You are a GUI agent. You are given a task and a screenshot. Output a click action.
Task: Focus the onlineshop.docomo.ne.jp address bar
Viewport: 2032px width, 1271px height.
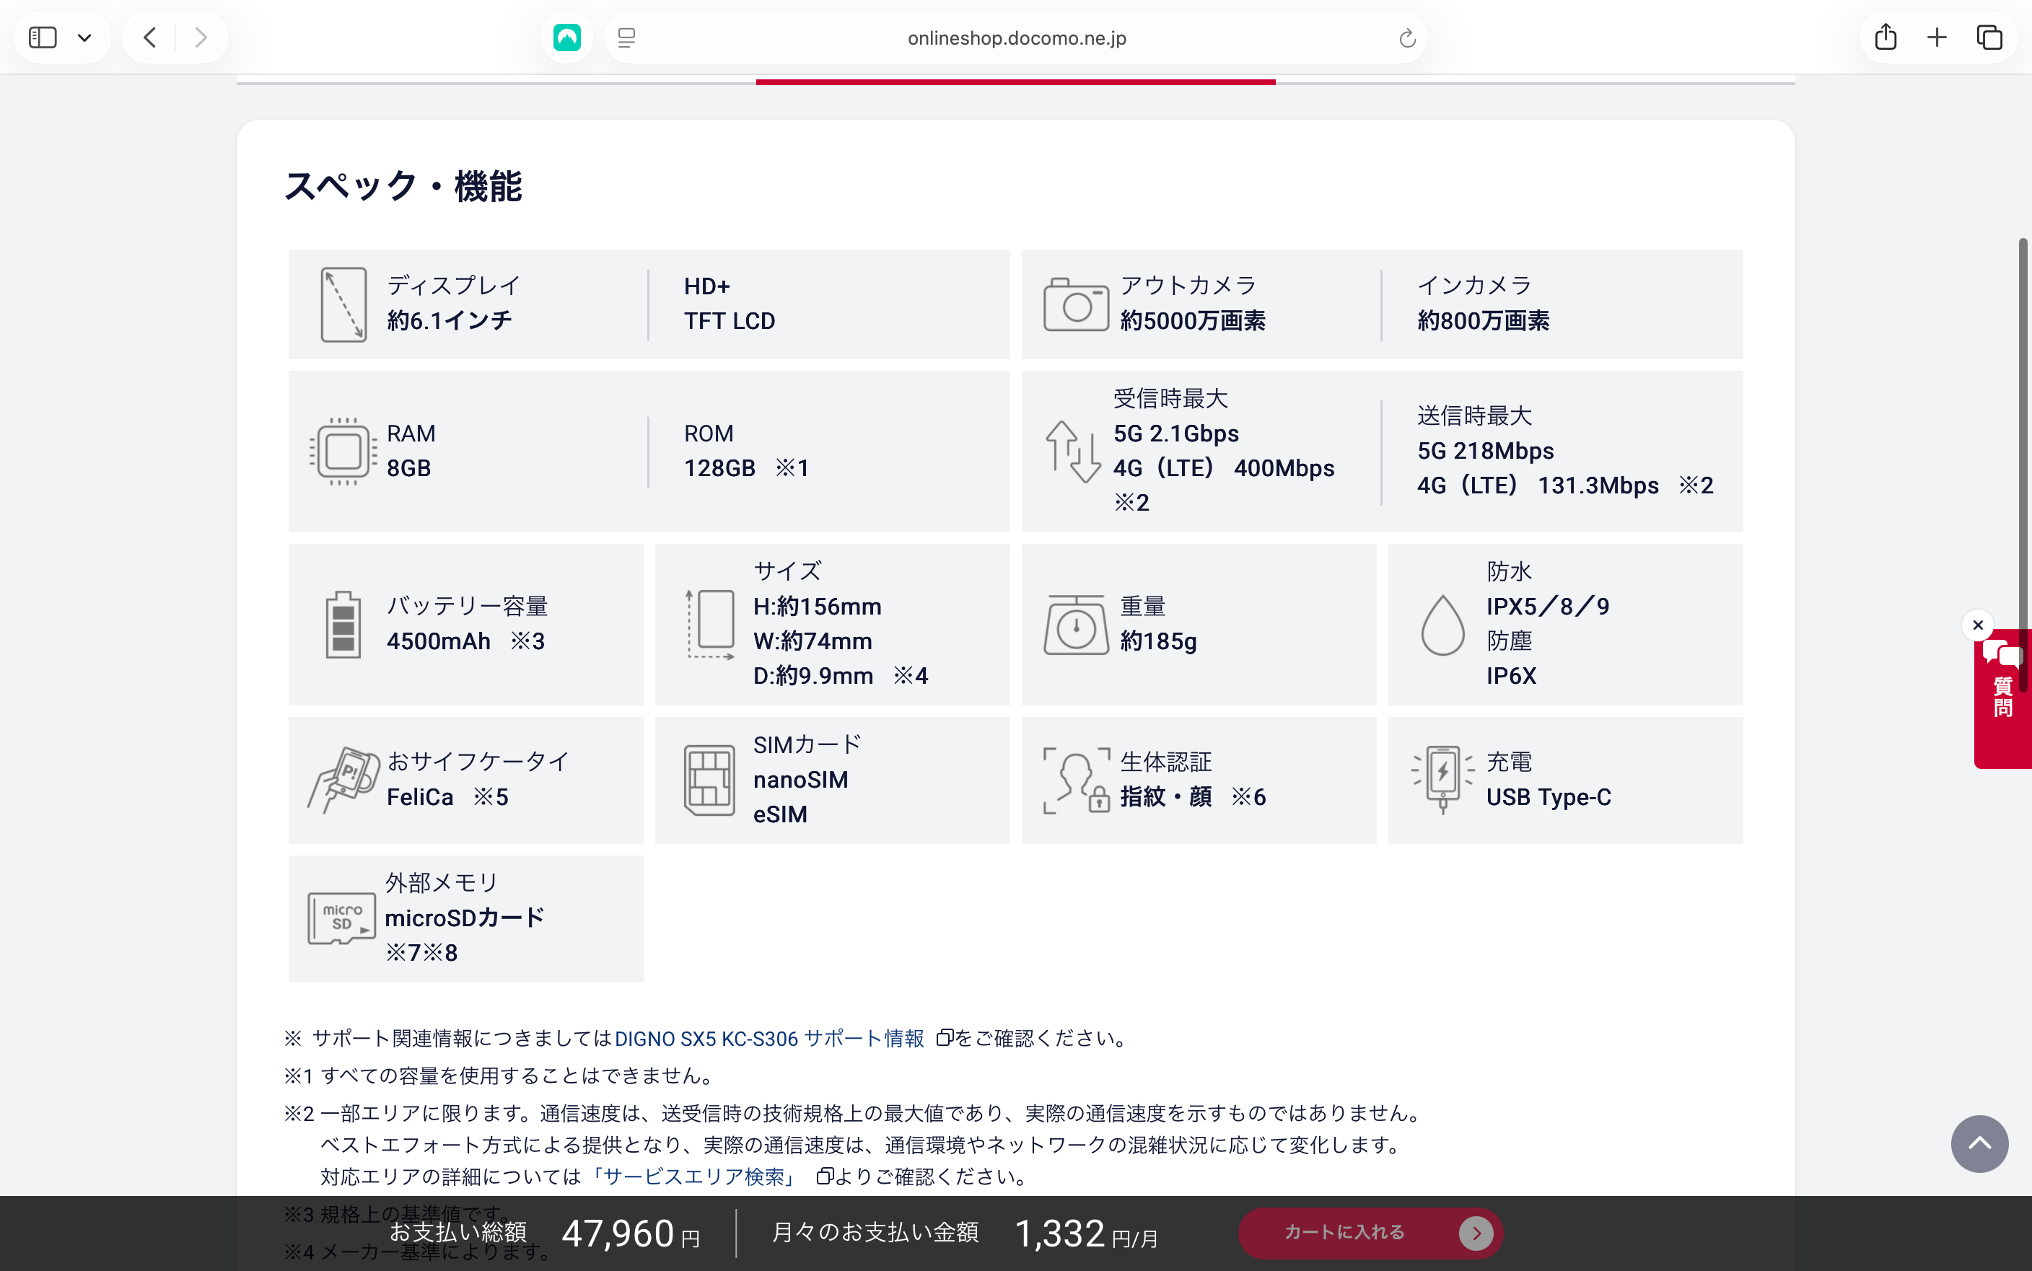(x=1017, y=38)
